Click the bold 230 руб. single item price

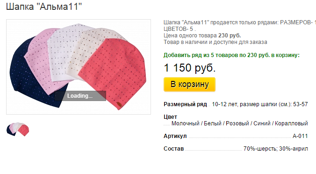[x=230, y=36]
